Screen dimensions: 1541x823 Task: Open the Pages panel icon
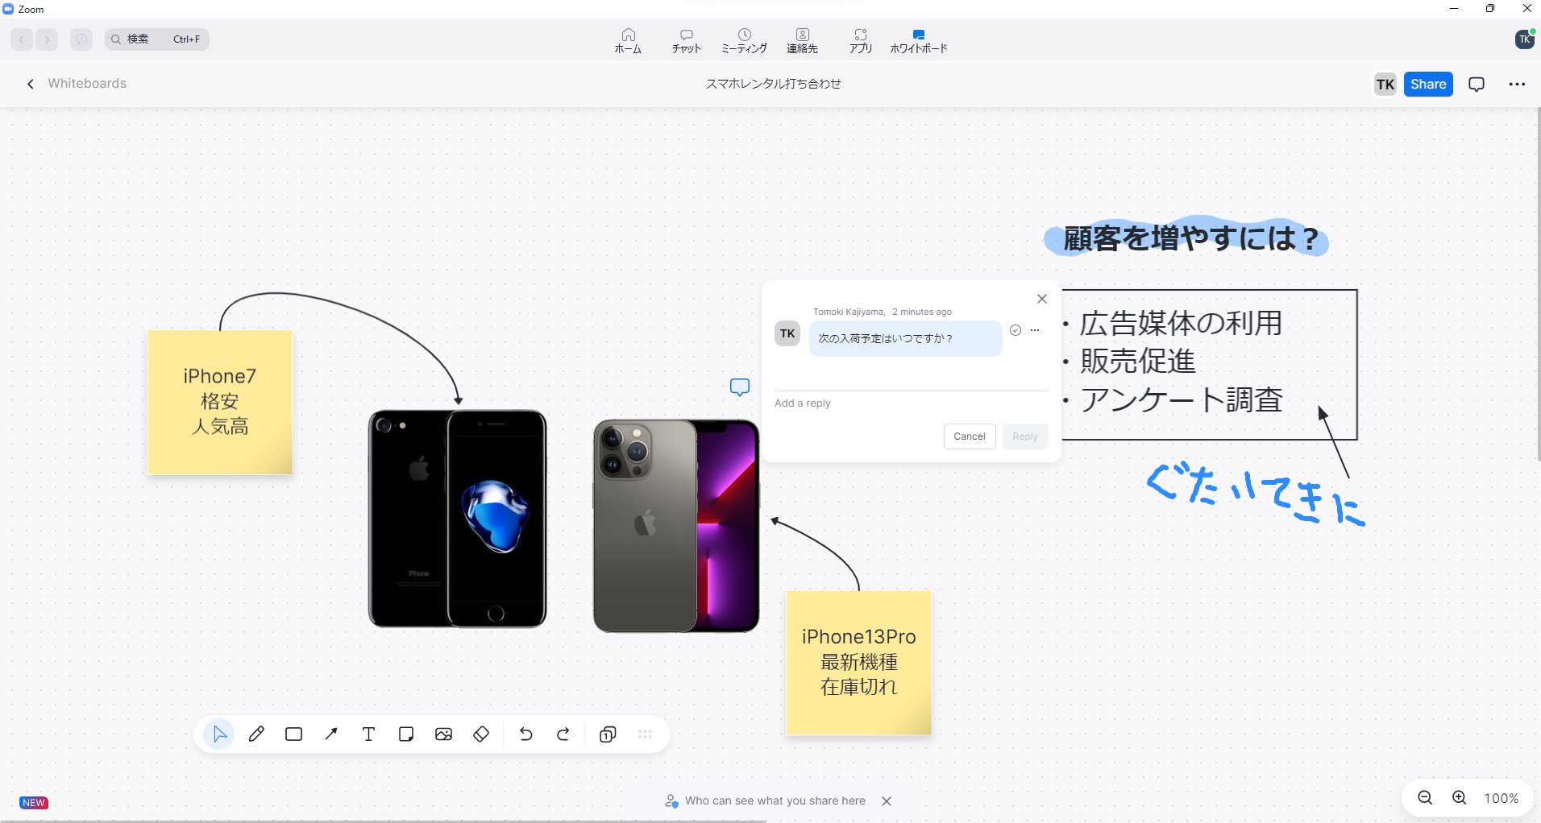[x=609, y=734]
